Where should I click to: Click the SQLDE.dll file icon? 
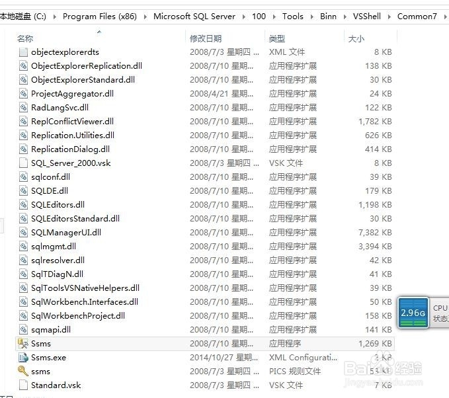tap(23, 191)
